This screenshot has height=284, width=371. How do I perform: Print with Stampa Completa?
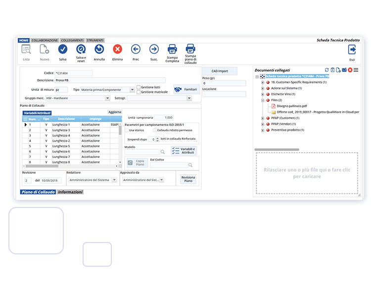click(172, 49)
